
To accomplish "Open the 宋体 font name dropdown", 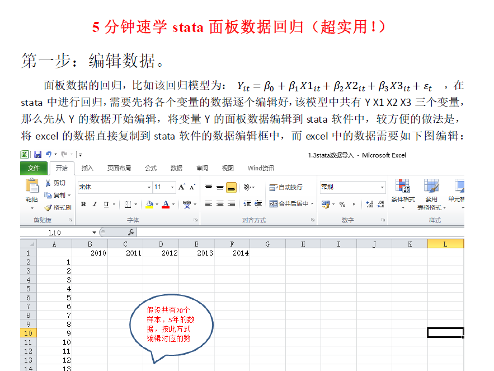I will click(149, 187).
